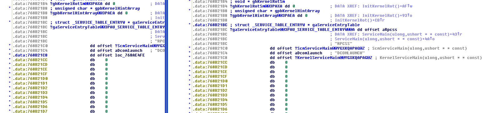
Task: Click 'db 0' on row 768B21D0 right pane
Action: click(279, 81)
